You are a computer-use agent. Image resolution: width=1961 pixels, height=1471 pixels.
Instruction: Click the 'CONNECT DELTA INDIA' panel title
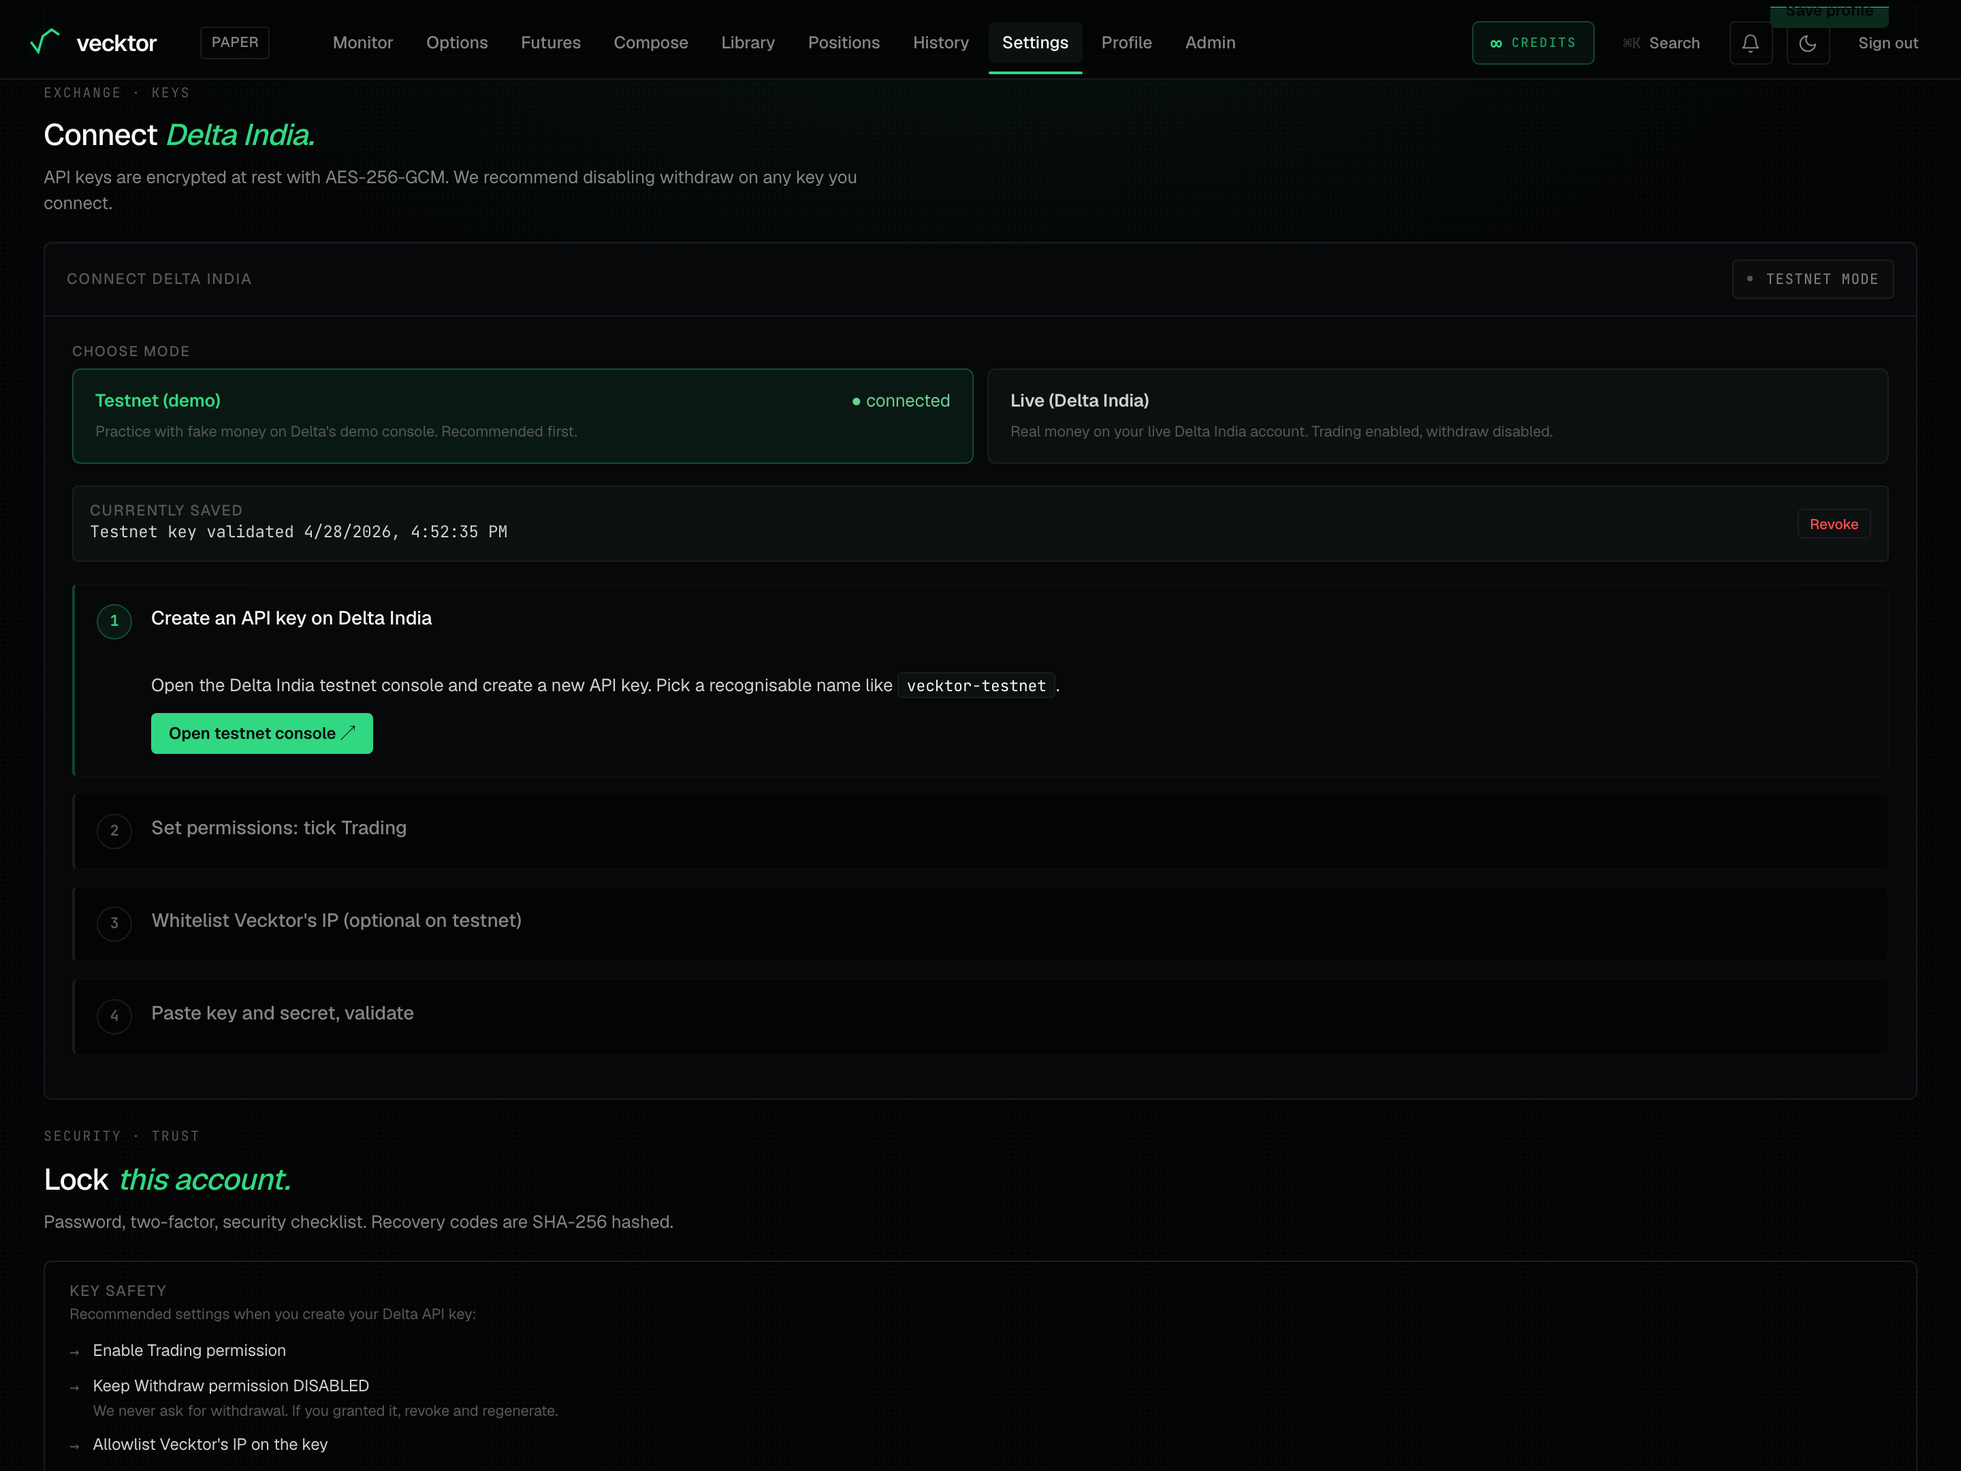pos(159,279)
